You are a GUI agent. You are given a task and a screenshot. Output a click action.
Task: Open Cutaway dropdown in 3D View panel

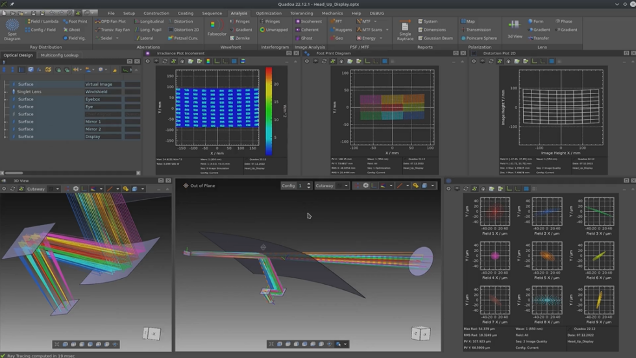pyautogui.click(x=58, y=189)
